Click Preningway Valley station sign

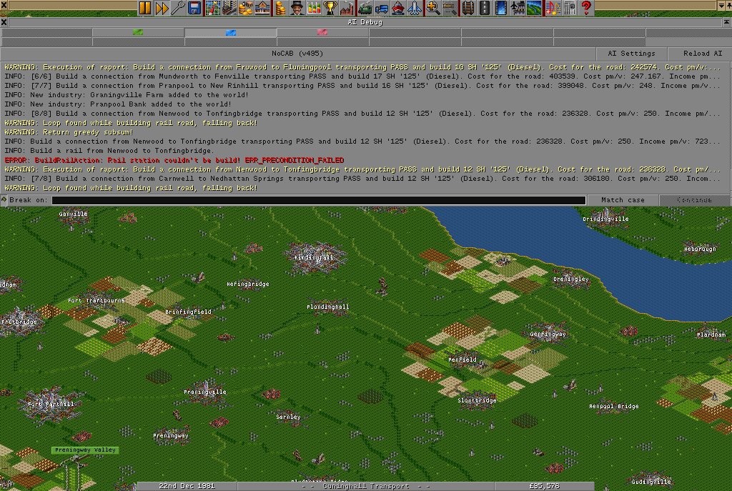pos(85,450)
